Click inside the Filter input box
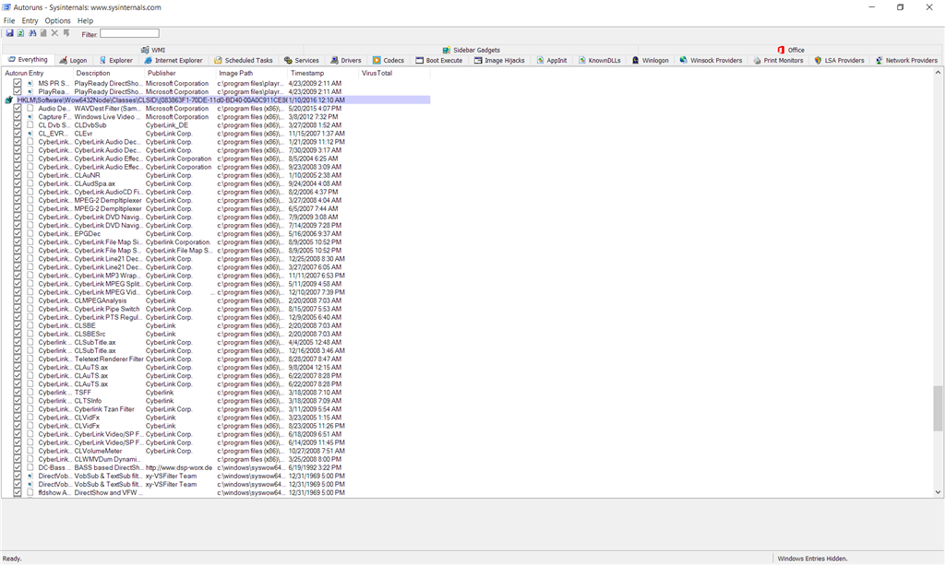The height and width of the screenshot is (565, 945). [x=129, y=34]
